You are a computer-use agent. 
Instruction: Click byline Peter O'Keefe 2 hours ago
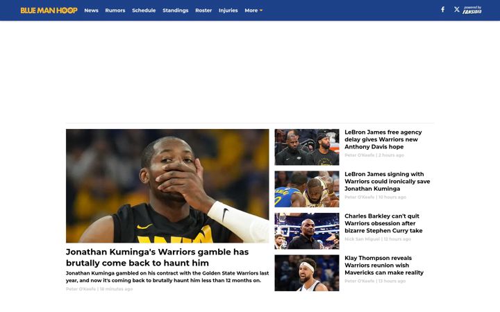(374, 155)
